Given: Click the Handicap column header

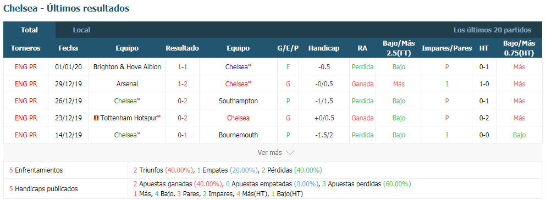Looking at the screenshot, I should [x=324, y=48].
